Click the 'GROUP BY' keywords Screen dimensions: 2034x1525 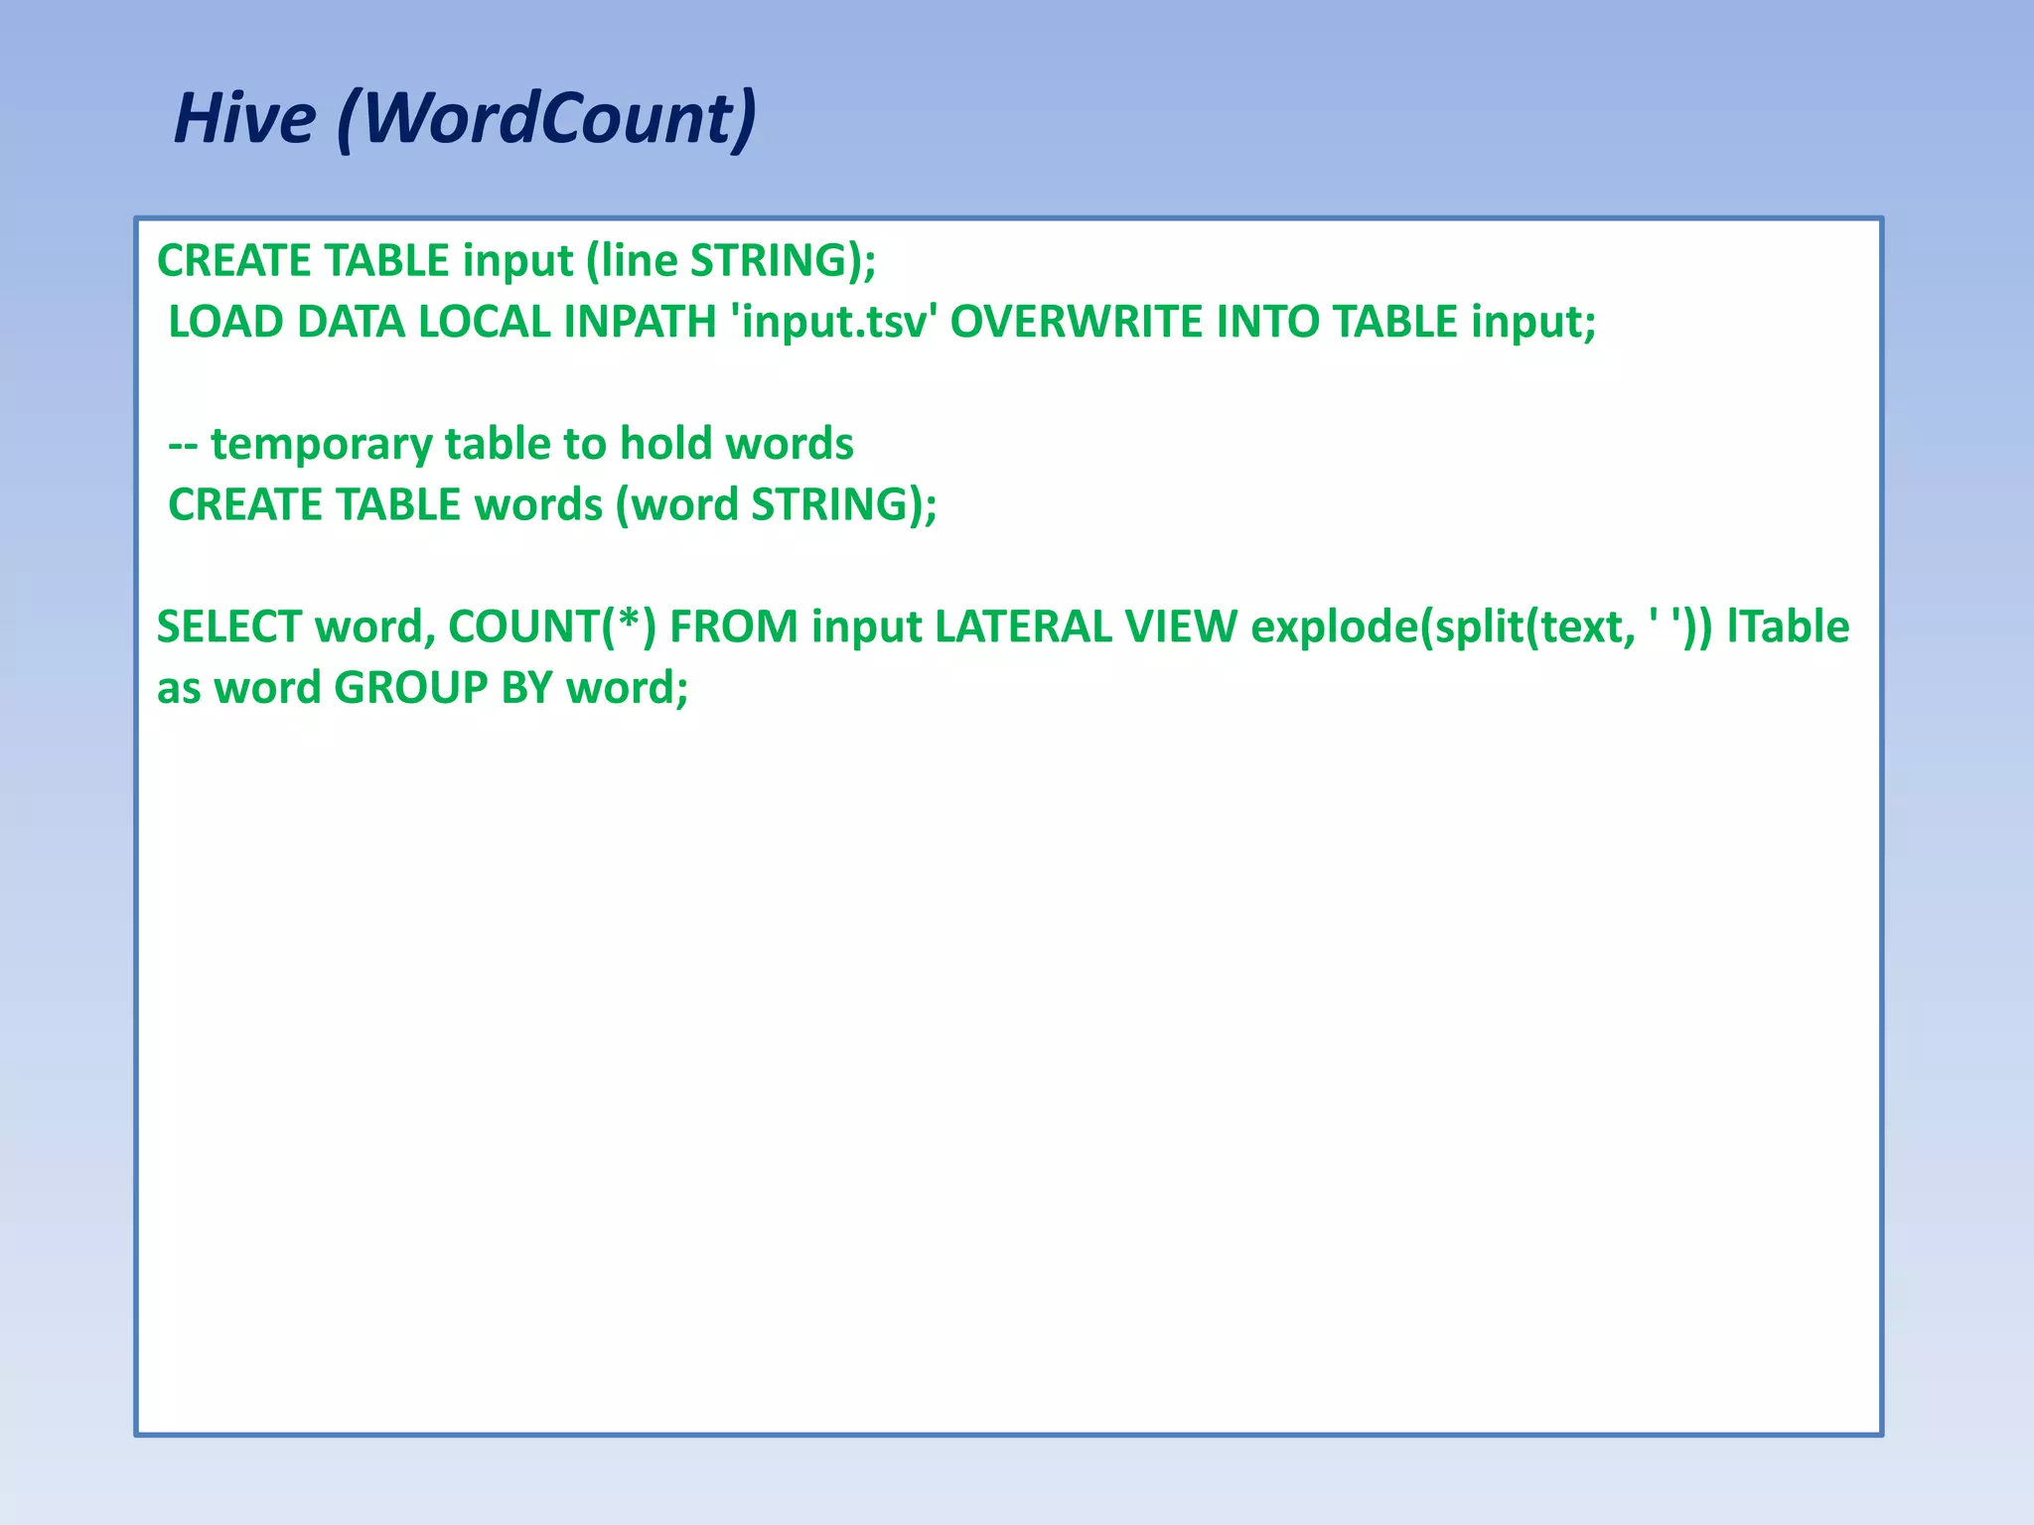click(442, 688)
